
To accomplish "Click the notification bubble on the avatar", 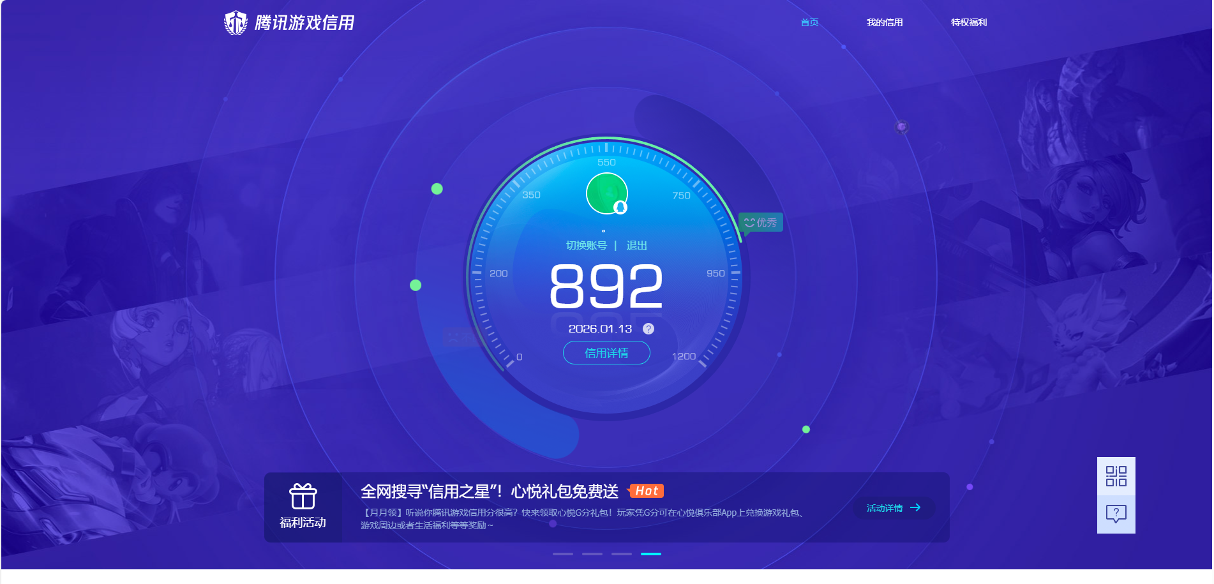I will tap(621, 207).
